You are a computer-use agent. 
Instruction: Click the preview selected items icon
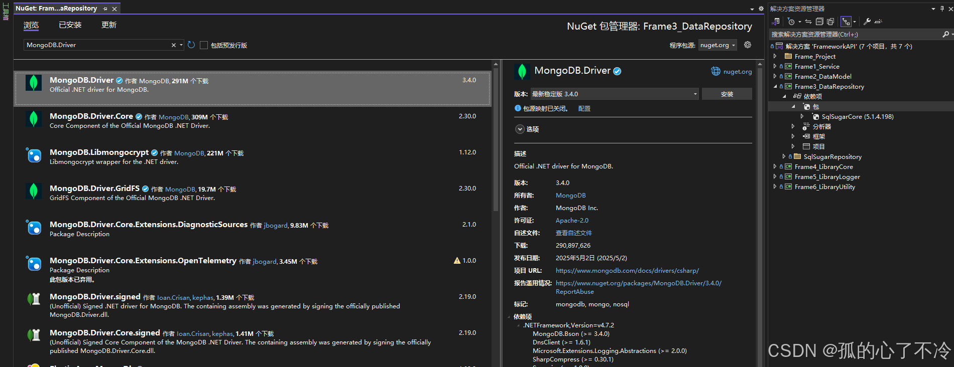[x=878, y=22]
